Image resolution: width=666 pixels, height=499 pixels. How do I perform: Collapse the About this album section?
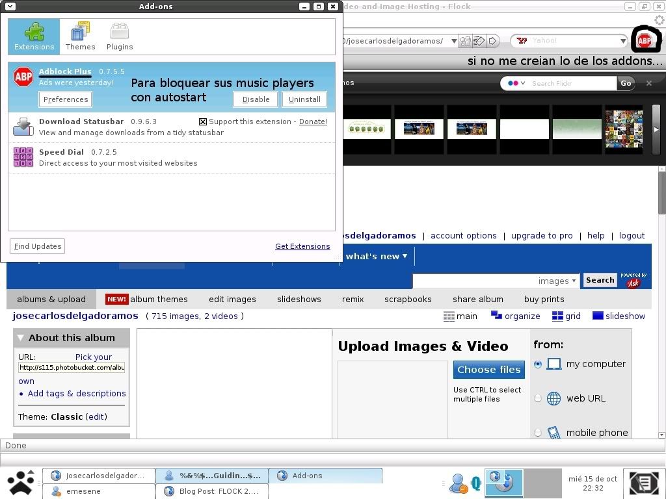20,338
